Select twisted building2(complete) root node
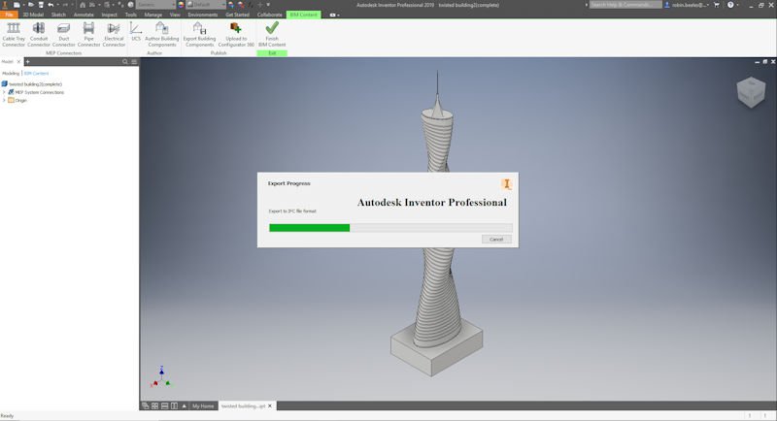 coord(35,84)
